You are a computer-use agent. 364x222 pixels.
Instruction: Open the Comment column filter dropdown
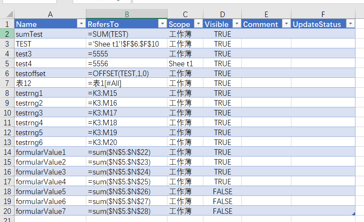point(286,24)
